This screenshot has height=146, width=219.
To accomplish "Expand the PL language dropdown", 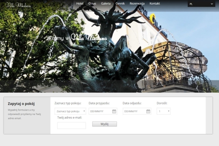I will click(x=201, y=4).
